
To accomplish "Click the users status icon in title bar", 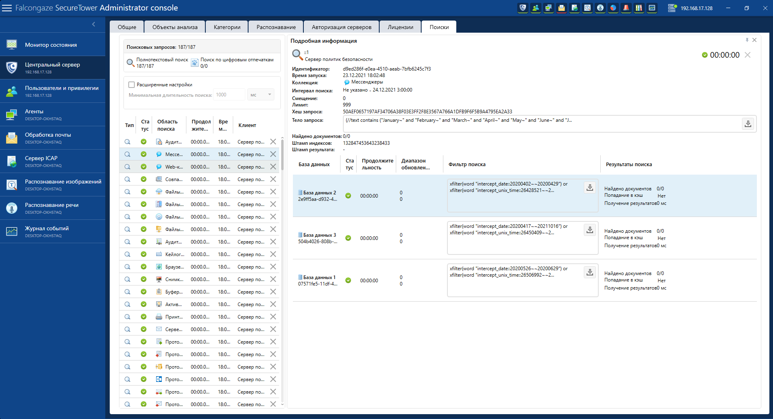I will point(536,8).
